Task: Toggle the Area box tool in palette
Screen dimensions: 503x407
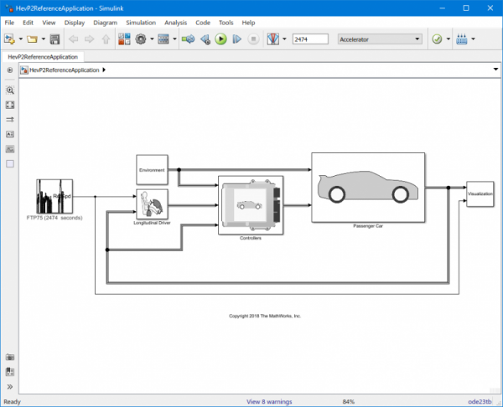Action: 10,163
